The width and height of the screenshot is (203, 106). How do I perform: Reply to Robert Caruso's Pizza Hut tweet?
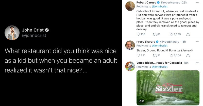pyautogui.click(x=138, y=34)
